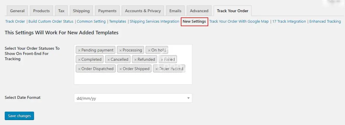345x125 pixels.
Task: Click inside the order statuses multi-select box
Action: (133, 78)
